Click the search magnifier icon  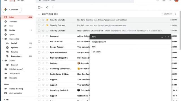point(40,1)
